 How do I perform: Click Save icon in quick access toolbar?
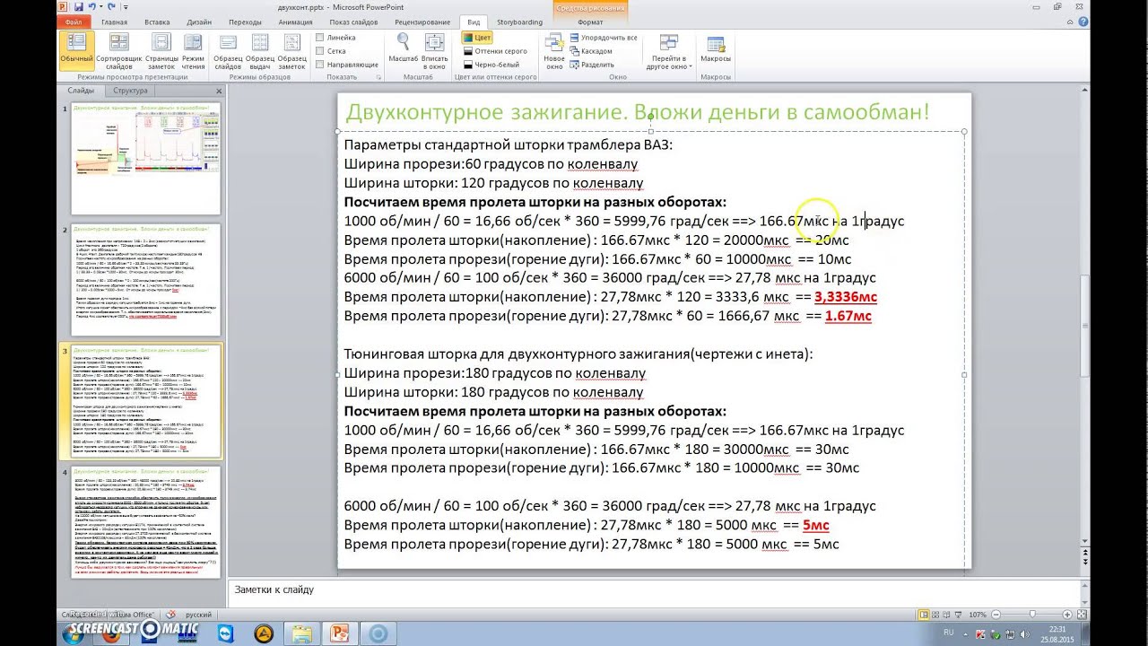pyautogui.click(x=79, y=7)
